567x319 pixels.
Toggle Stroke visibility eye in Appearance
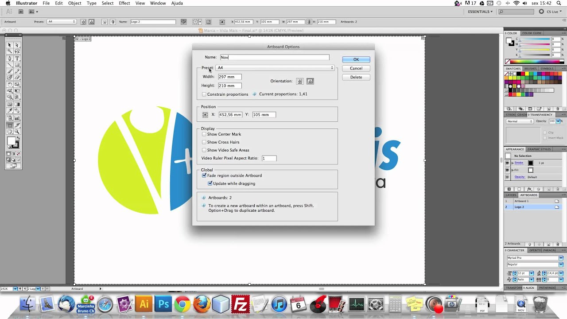pyautogui.click(x=507, y=163)
